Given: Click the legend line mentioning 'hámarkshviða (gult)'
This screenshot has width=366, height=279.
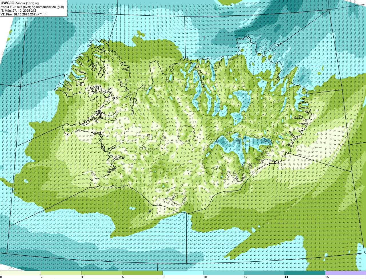Looking at the screenshot, I should [x=32, y=7].
